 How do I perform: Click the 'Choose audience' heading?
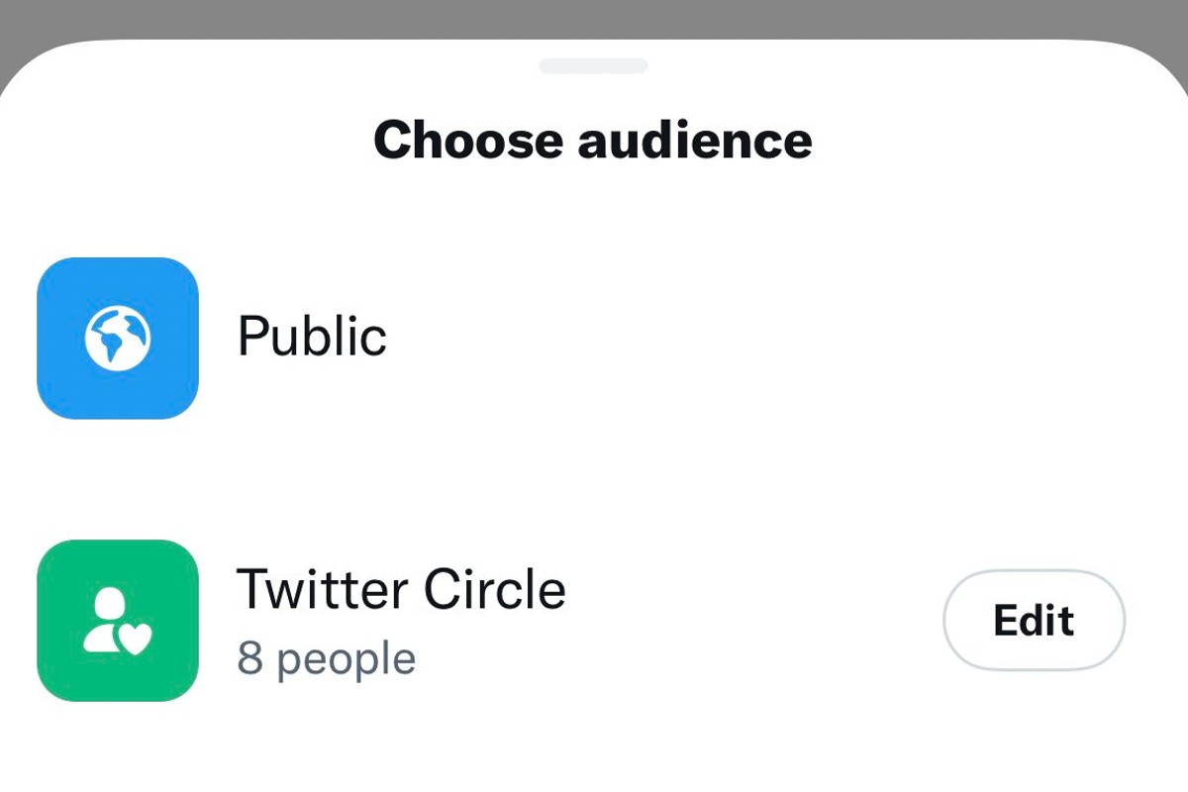click(x=593, y=140)
